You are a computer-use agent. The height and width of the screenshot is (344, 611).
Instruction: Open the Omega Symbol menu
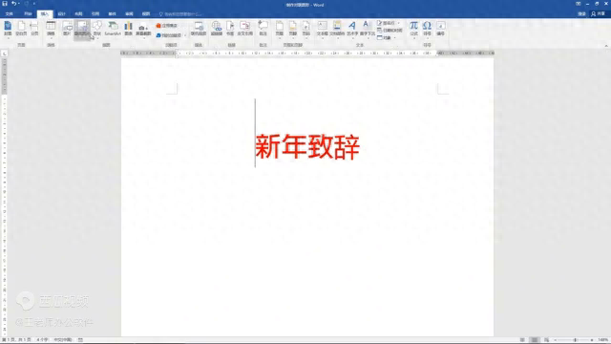427,29
